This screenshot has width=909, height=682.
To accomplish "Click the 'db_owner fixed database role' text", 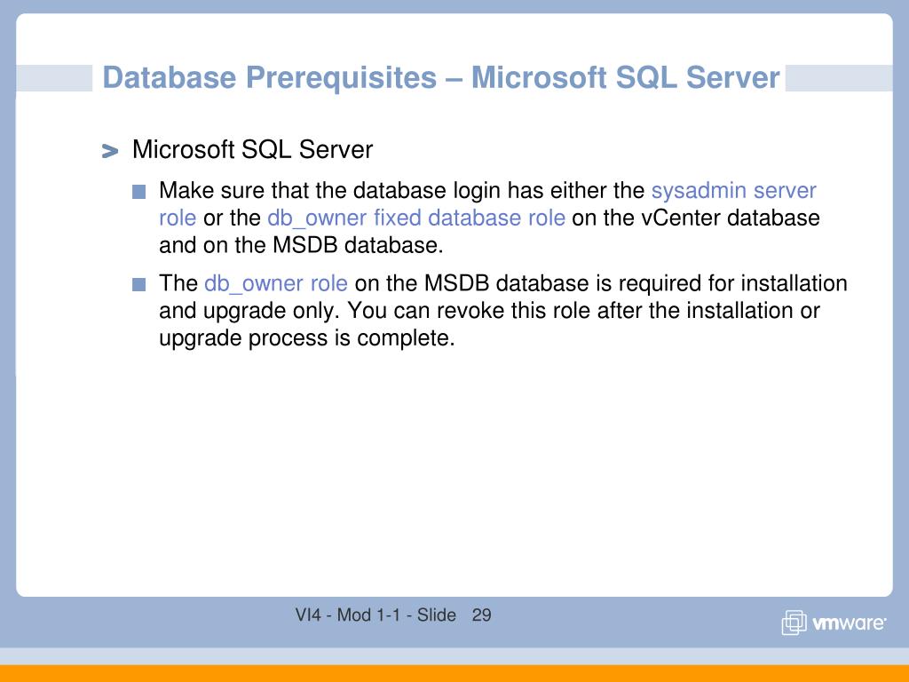I will click(x=416, y=218).
